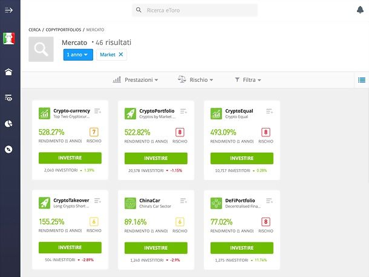Screen dimensions: 369x277
Task: Add CryptoEqual to watchlist icon
Action: pos(269,111)
